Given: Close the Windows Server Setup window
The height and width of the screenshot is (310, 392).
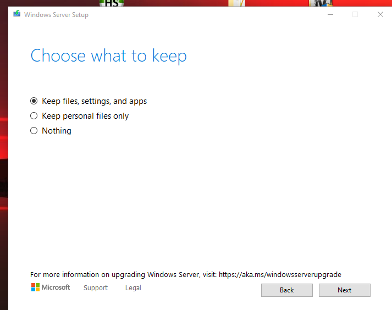Looking at the screenshot, I should pyautogui.click(x=380, y=14).
